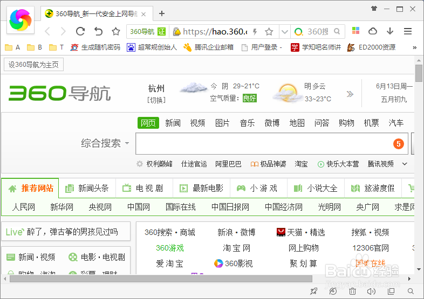The width and height of the screenshot is (424, 299).
Task: Select the 图片 search tab
Action: [x=222, y=123]
